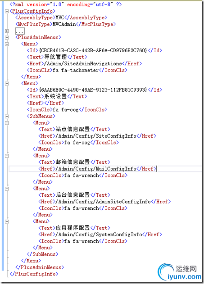The width and height of the screenshot is (204, 284).
Task: Click the closing /PlusAdminMenus tag
Action: pyautogui.click(x=40, y=267)
